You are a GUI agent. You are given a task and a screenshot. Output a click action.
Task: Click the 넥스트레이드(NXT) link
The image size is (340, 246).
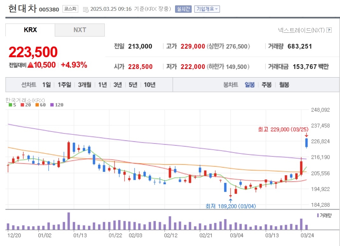(301, 30)
